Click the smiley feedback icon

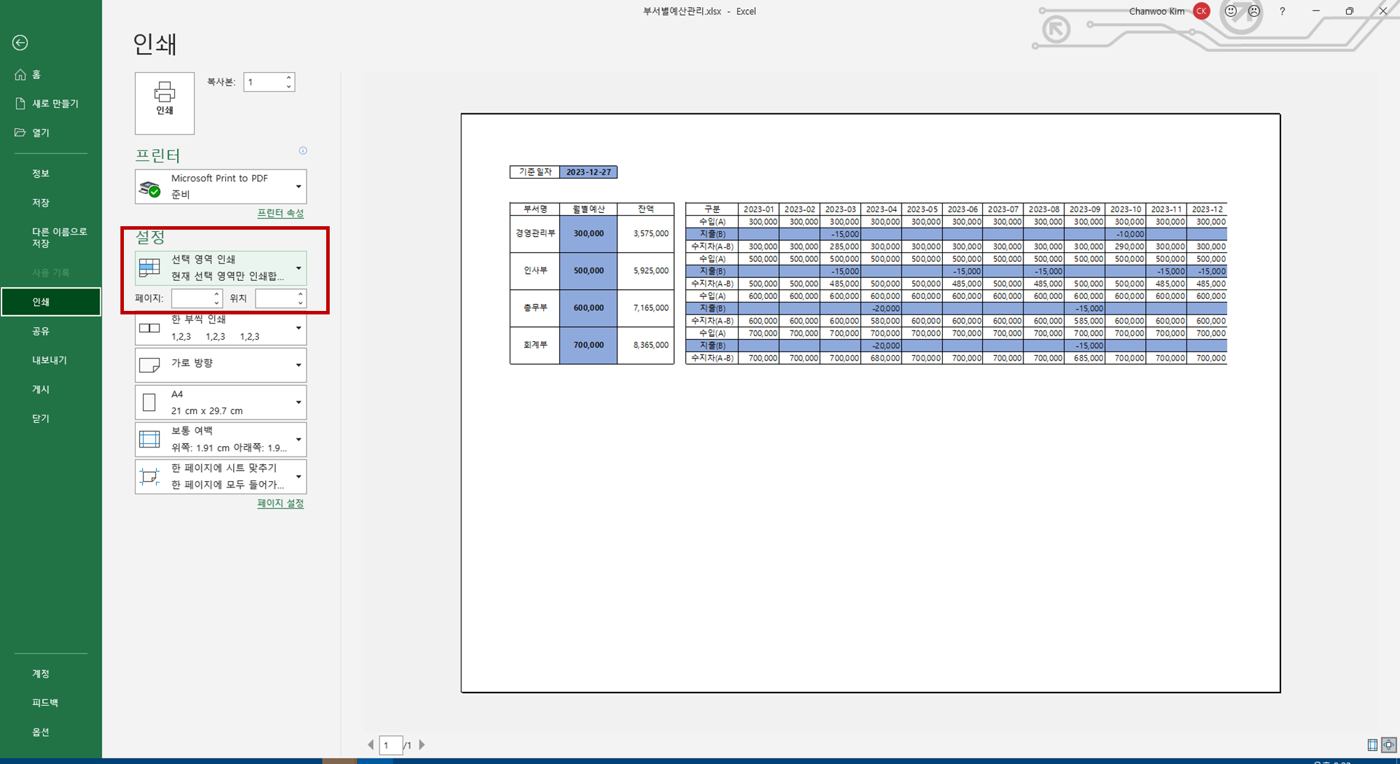pos(1231,11)
